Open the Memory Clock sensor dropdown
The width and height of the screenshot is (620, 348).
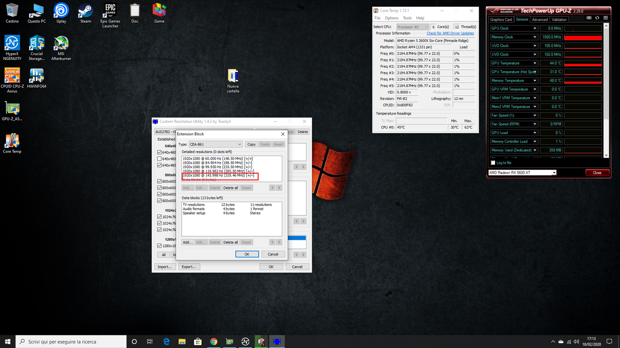[x=535, y=37]
